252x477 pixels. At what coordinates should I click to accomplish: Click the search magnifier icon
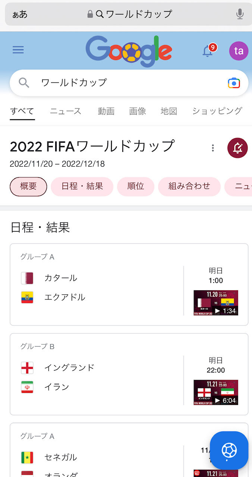(x=24, y=83)
